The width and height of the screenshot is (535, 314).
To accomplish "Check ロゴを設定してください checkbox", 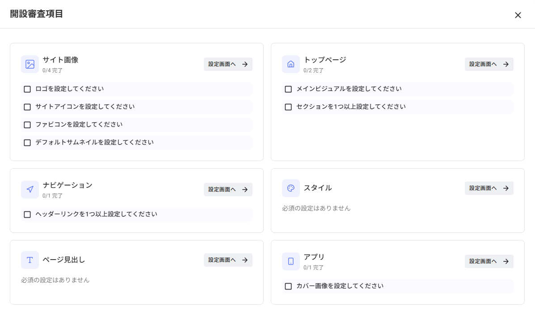I will tap(27, 89).
